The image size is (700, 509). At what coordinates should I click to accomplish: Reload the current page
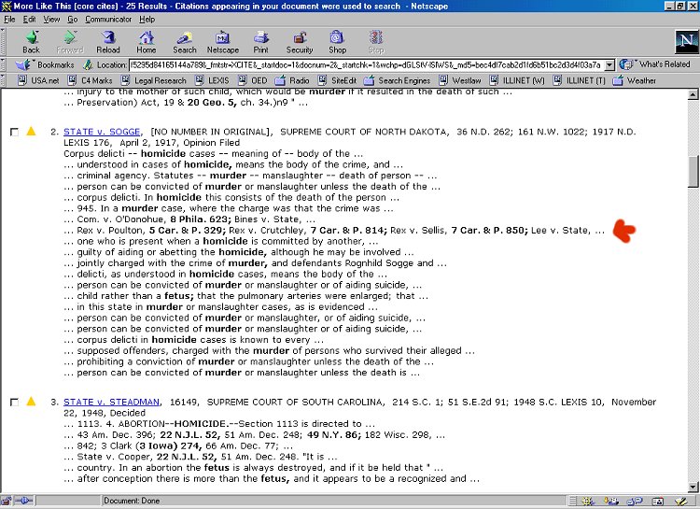pyautogui.click(x=108, y=42)
